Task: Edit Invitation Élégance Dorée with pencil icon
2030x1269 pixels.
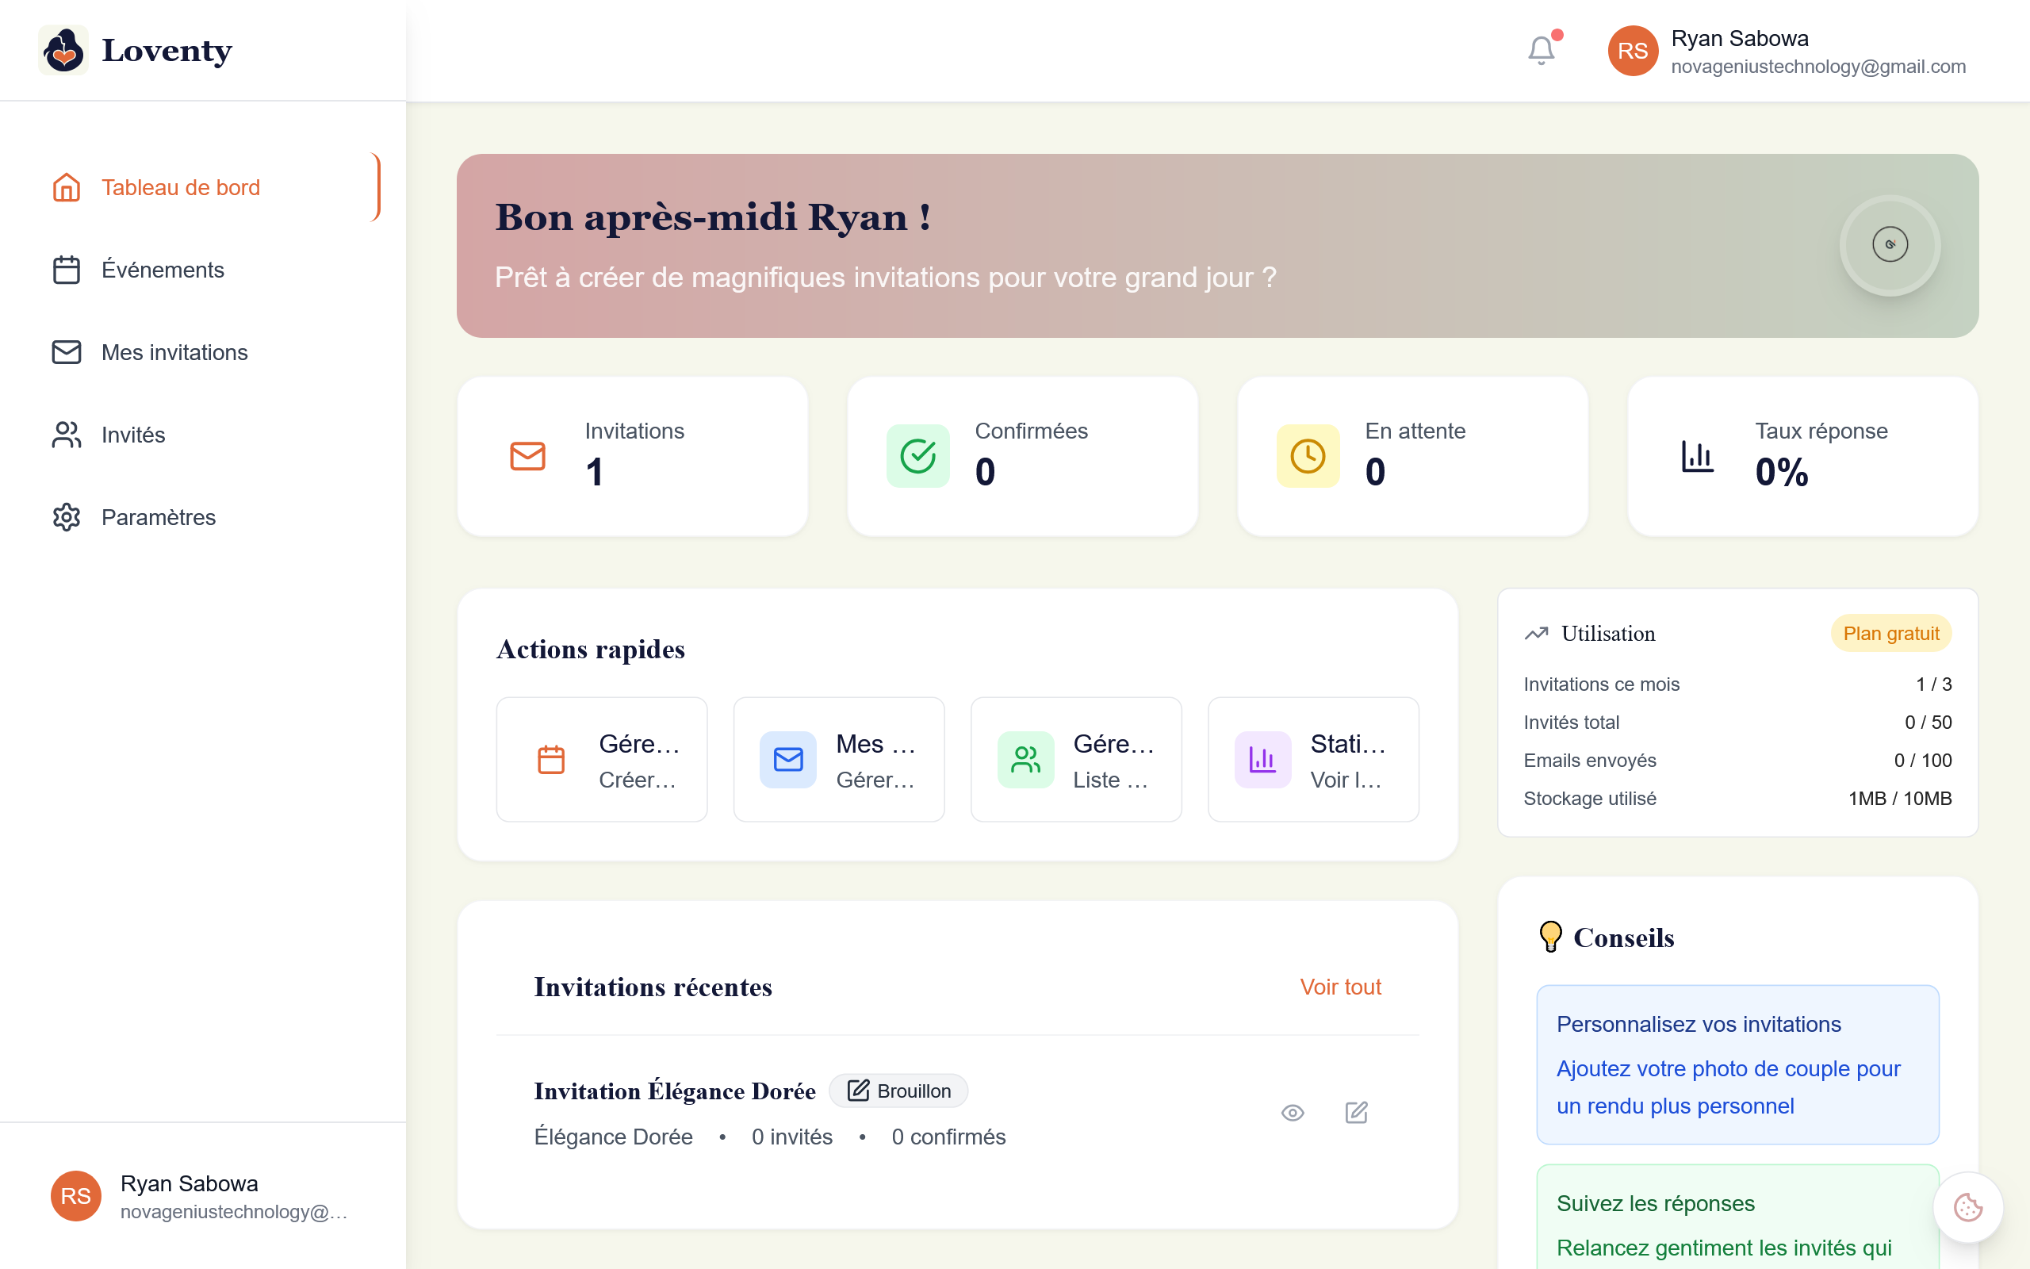Action: [x=1357, y=1113]
